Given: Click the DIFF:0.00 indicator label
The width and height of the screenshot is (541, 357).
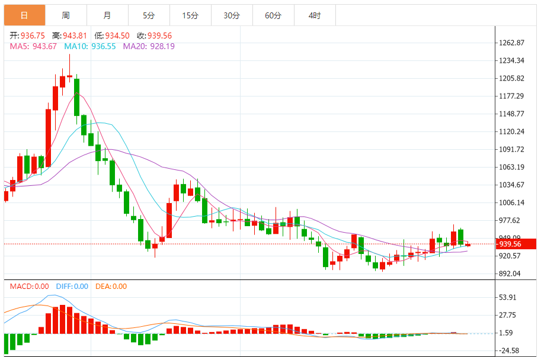Looking at the screenshot, I should coord(72,287).
